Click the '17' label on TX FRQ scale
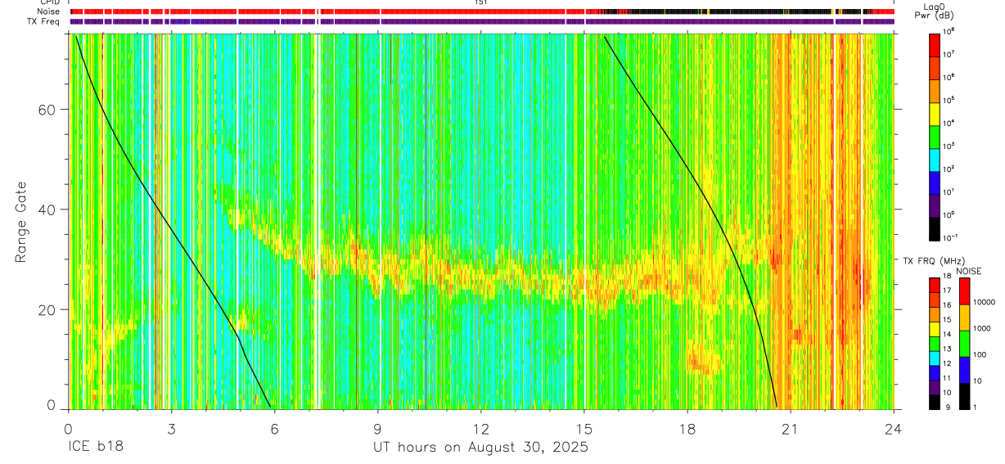This screenshot has height=464, width=1005. coord(947,291)
